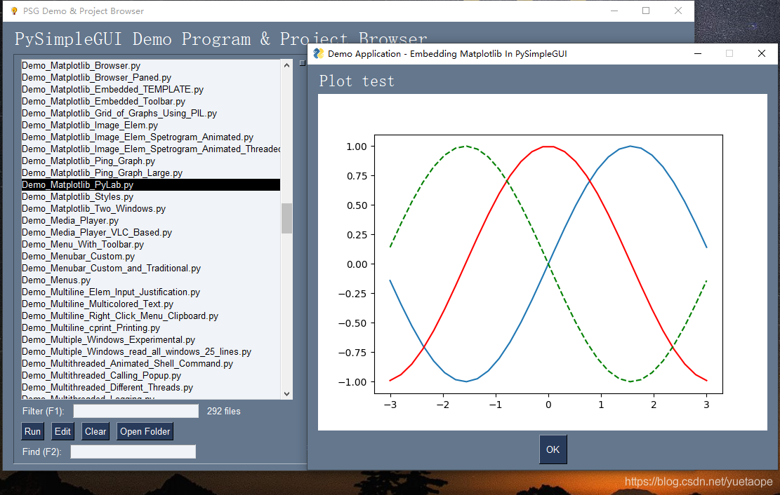Select Demo_Matplotlib_Grid_of_Graphs_Using_PIL.py
The image size is (780, 495).
[x=151, y=114]
